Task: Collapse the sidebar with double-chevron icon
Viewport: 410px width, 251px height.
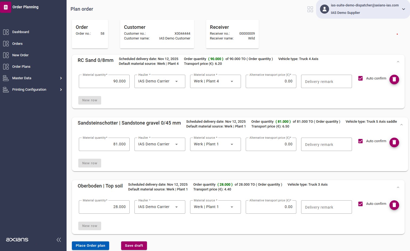Action: pos(59,240)
